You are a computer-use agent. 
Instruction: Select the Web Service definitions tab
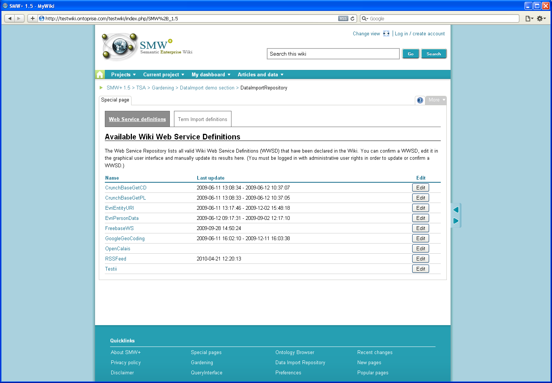pyautogui.click(x=137, y=119)
